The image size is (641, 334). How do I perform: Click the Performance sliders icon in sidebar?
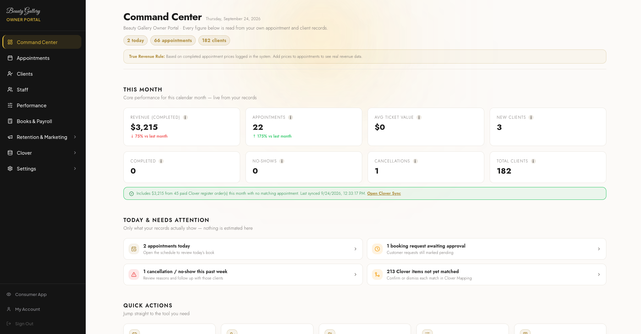pyautogui.click(x=10, y=105)
